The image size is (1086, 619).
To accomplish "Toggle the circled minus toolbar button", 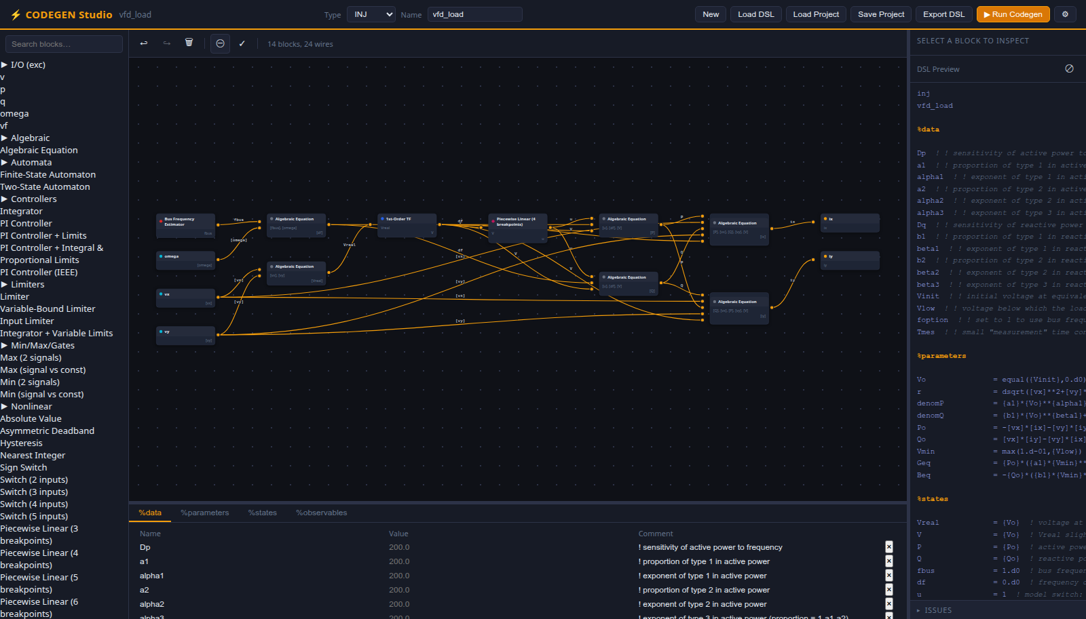I will point(220,43).
